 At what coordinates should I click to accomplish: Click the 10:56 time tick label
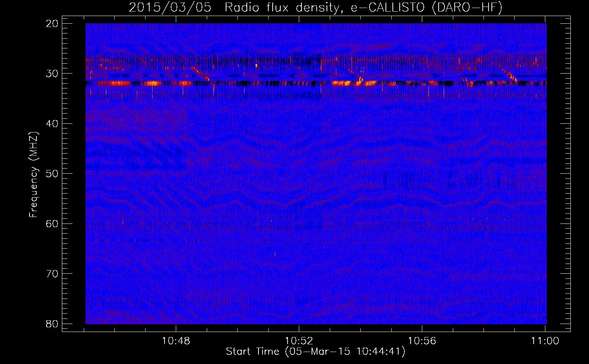(x=422, y=341)
